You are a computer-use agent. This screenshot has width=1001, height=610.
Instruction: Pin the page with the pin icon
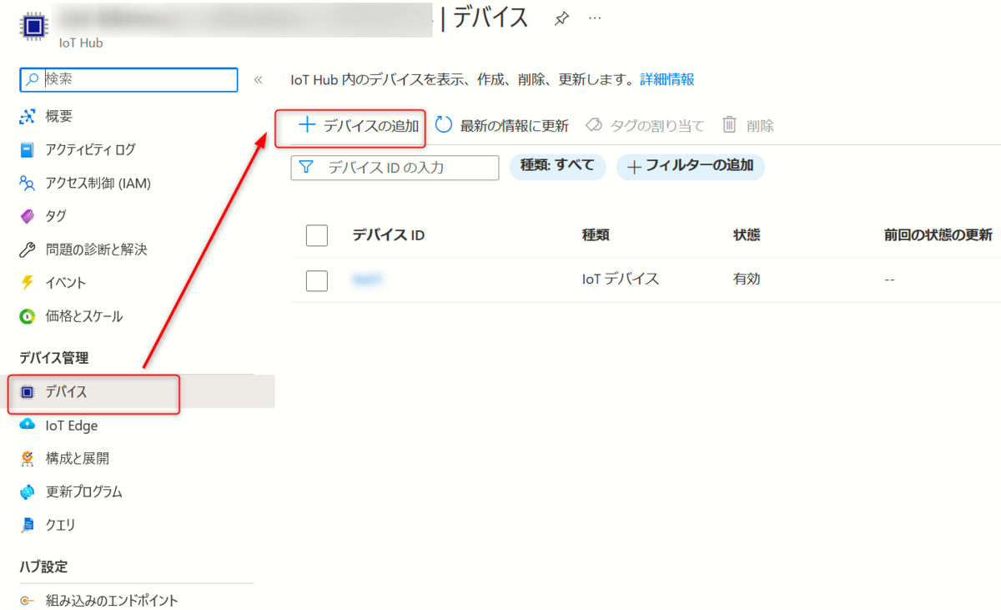(x=562, y=19)
